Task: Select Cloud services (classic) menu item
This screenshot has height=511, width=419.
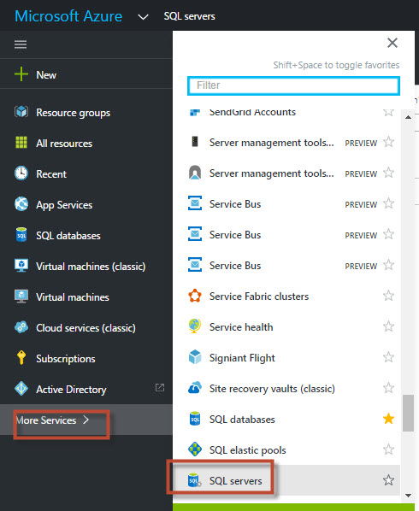Action: (86, 328)
